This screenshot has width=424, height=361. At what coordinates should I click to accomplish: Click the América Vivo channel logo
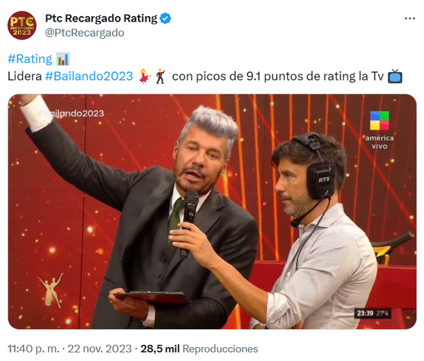coord(380,130)
